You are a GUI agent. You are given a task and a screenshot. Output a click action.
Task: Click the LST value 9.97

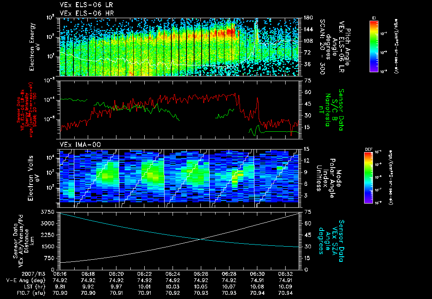pyautogui.click(x=116, y=287)
